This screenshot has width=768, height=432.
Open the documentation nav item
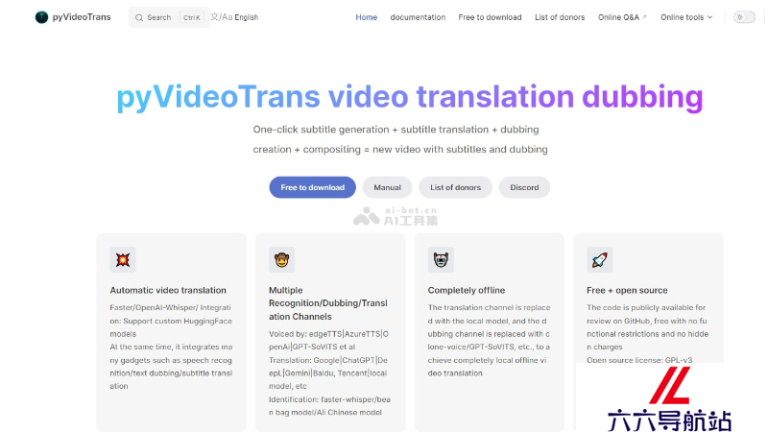click(x=418, y=17)
